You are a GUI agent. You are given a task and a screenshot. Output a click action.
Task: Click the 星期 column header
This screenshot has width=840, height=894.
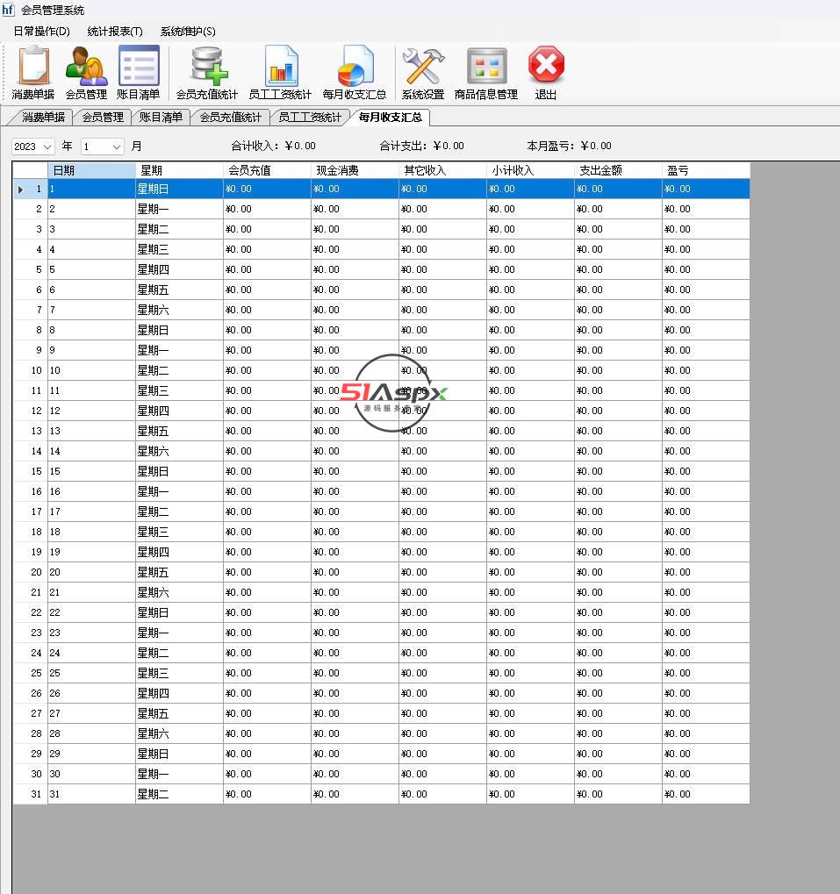pyautogui.click(x=179, y=170)
